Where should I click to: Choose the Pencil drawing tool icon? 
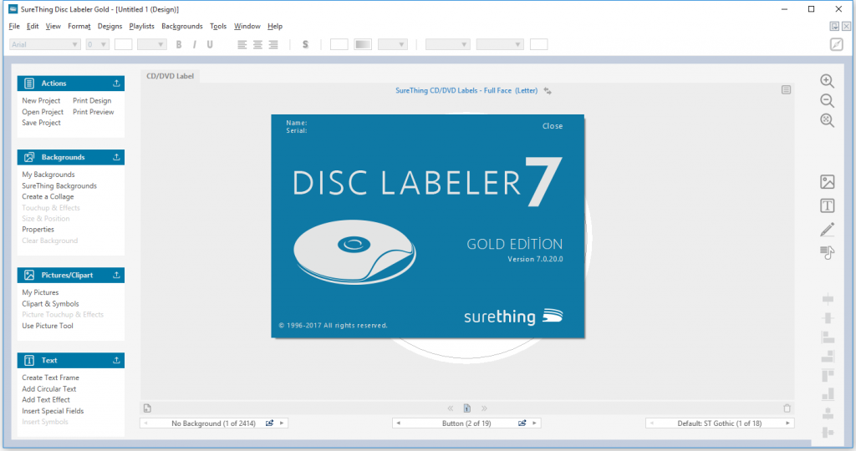click(827, 230)
